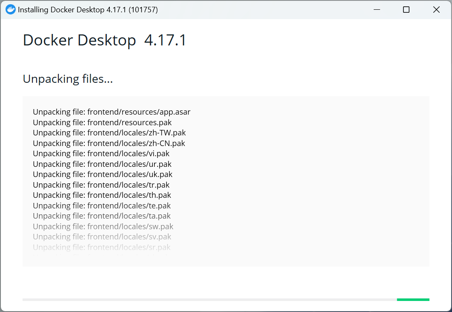
Task: Select the log line for locales/zh-TW.pak
Action: coord(109,133)
